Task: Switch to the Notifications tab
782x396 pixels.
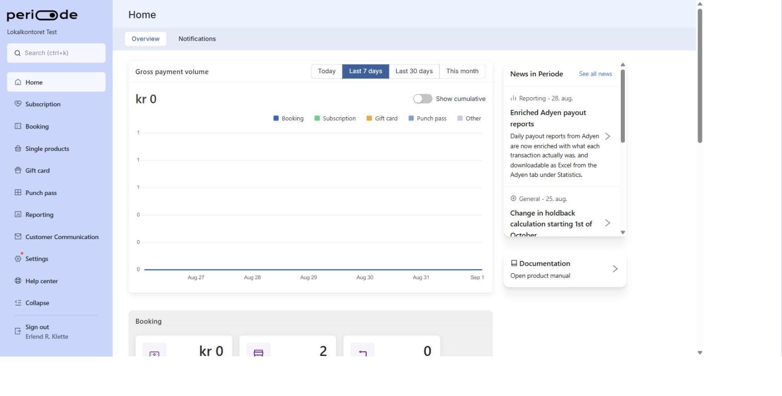Action: coord(197,39)
